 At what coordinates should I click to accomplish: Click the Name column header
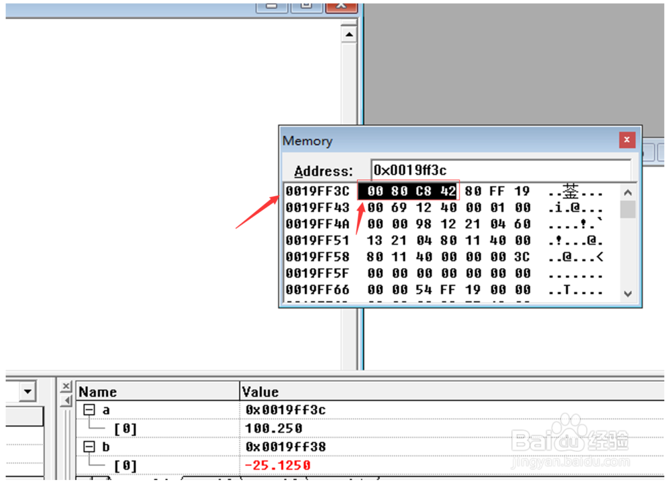pos(158,391)
